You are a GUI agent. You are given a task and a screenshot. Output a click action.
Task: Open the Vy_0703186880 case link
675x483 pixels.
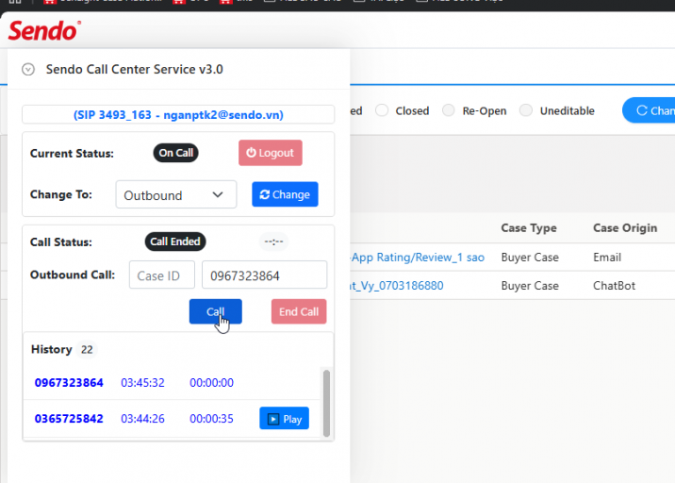397,286
